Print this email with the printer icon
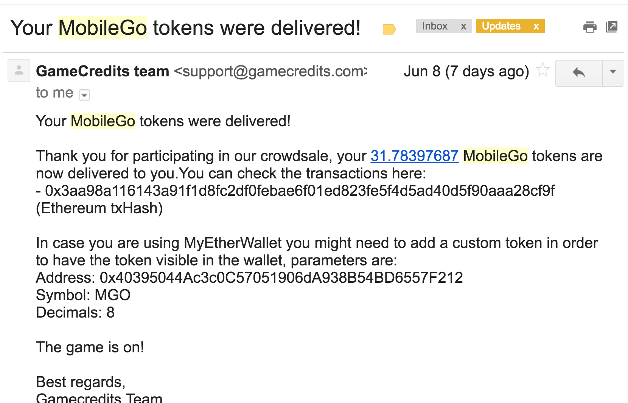Screen dimensions: 628x403 pyautogui.click(x=590, y=27)
